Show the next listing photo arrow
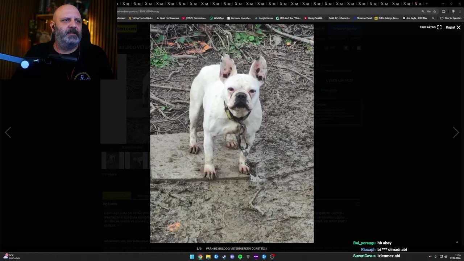The height and width of the screenshot is (261, 464). [x=456, y=133]
